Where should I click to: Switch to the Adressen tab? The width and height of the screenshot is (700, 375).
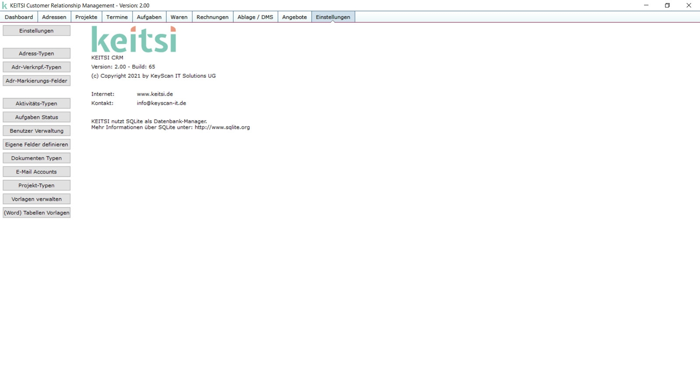[x=54, y=17]
